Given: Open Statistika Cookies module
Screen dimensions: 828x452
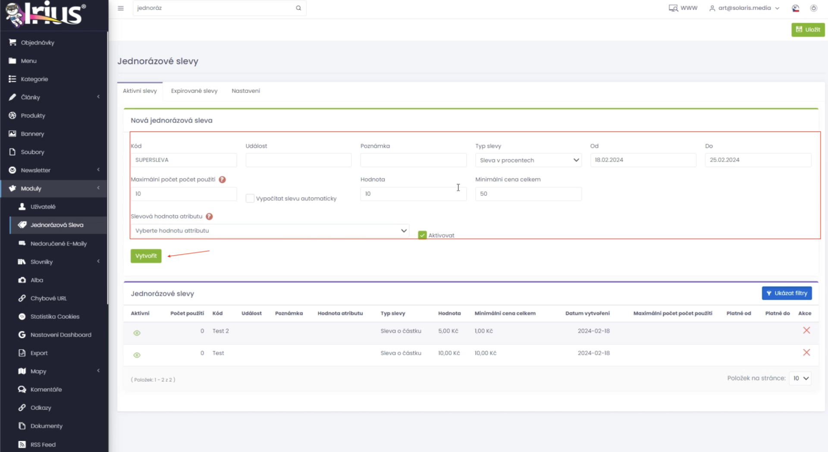Looking at the screenshot, I should click(54, 317).
